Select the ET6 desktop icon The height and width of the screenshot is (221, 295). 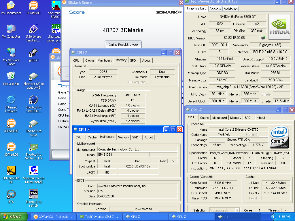(x=11, y=197)
